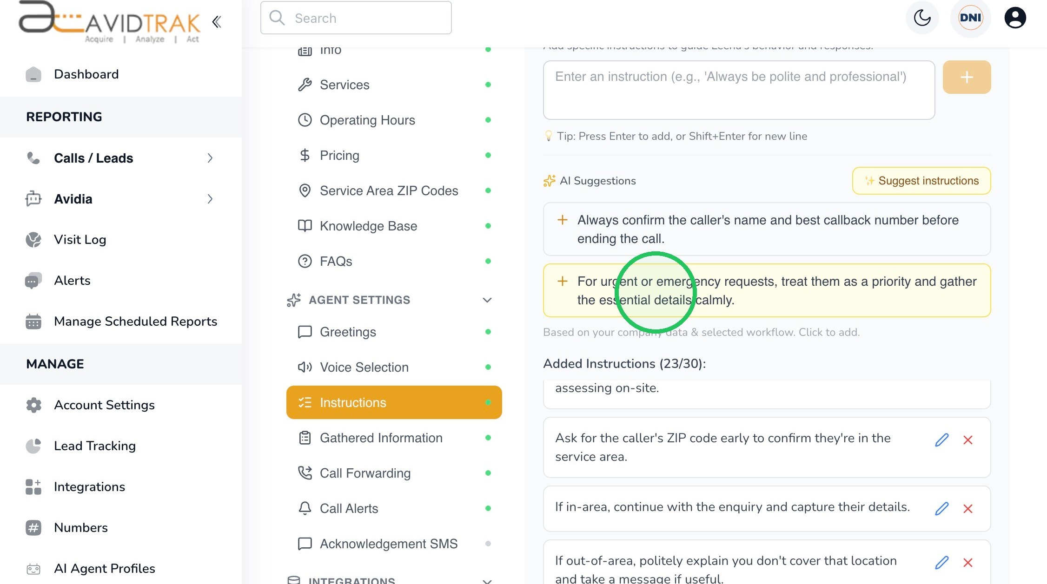Expand Calls / Leads submenu arrow

click(210, 158)
